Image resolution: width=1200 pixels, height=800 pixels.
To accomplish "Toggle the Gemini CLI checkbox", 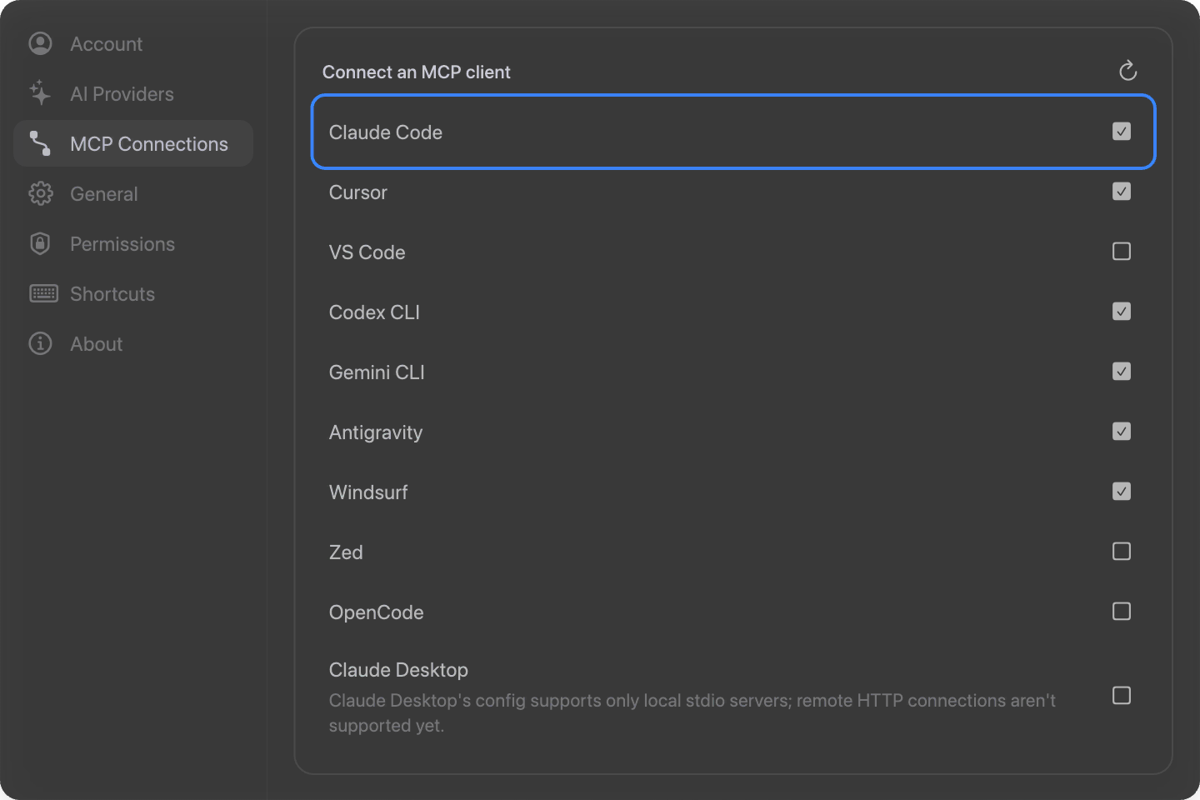I will click(1122, 372).
